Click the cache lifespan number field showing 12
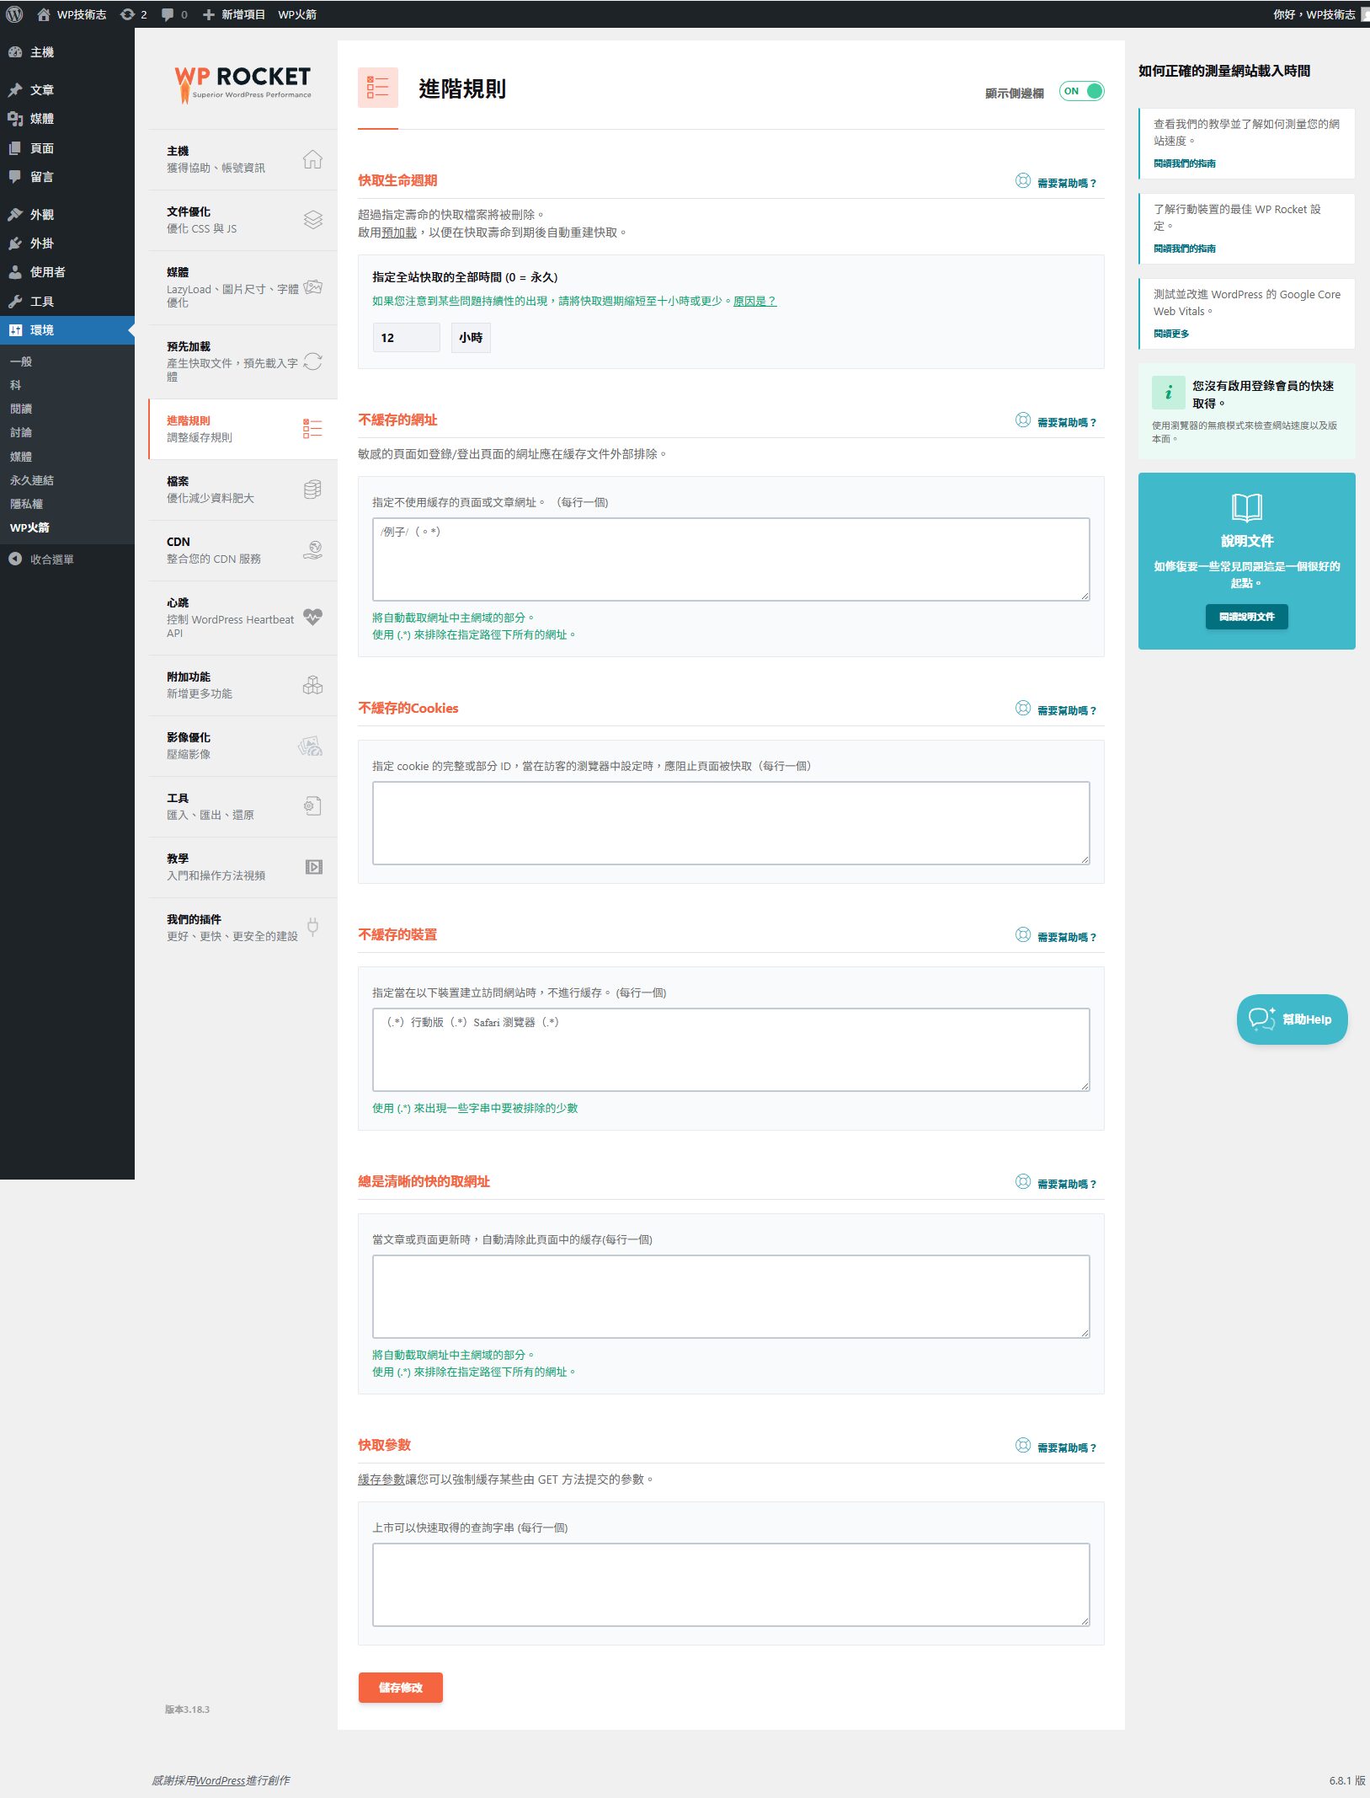This screenshot has height=1798, width=1370. (406, 338)
